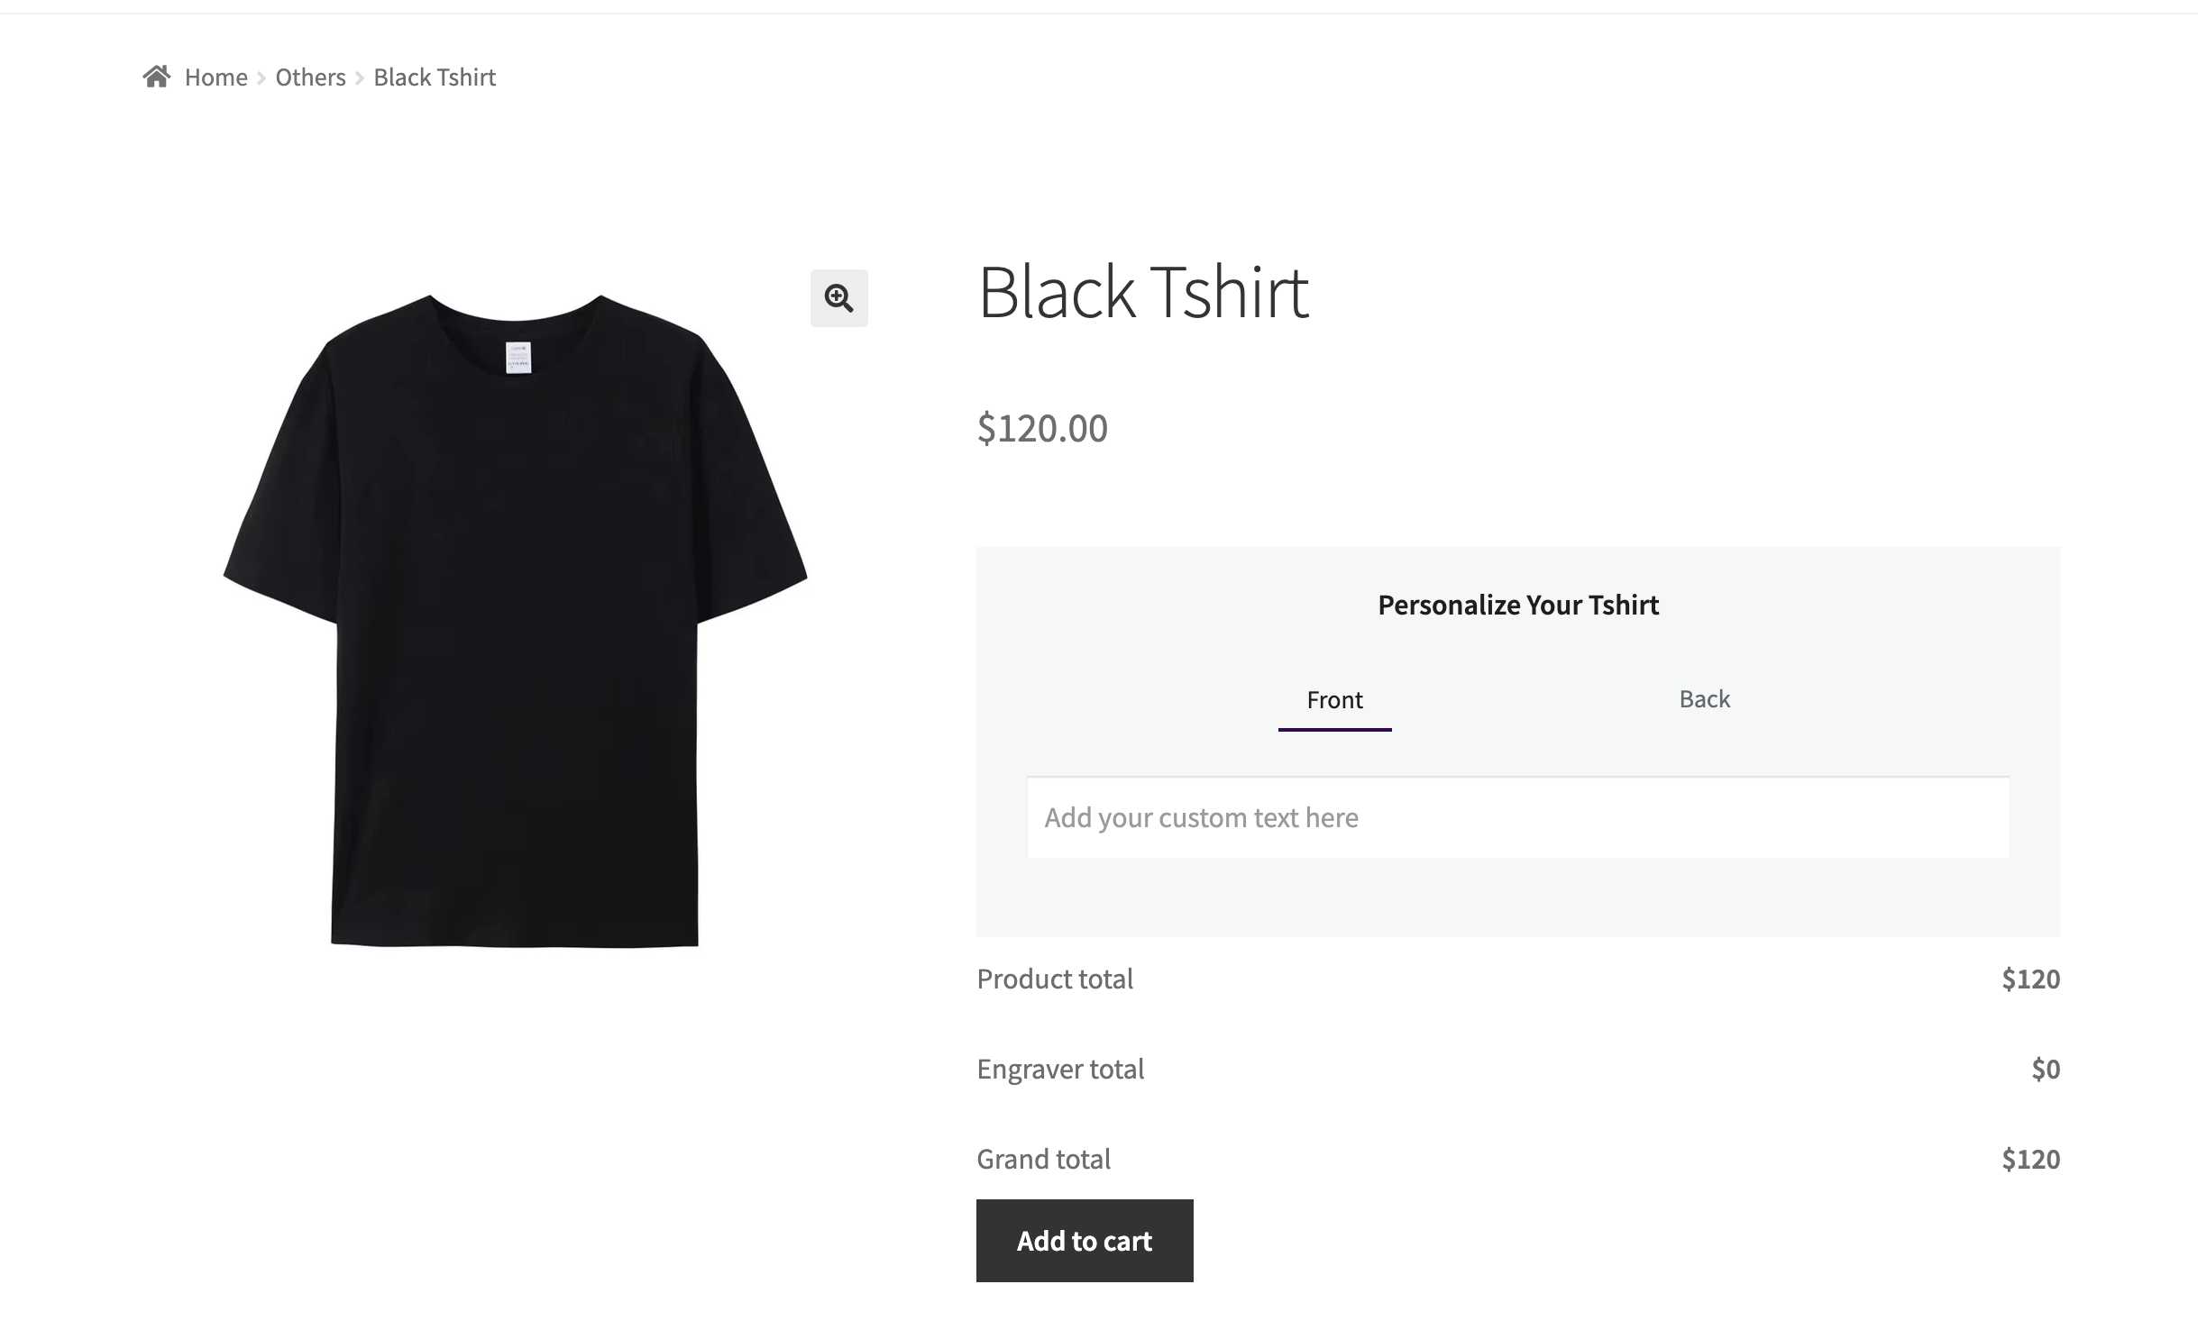Click the Personalize Your Tshirt heading
2198x1339 pixels.
click(x=1518, y=605)
